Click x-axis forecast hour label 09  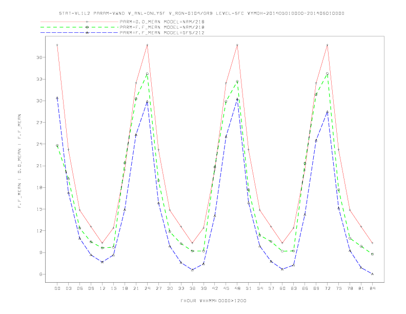91,288
